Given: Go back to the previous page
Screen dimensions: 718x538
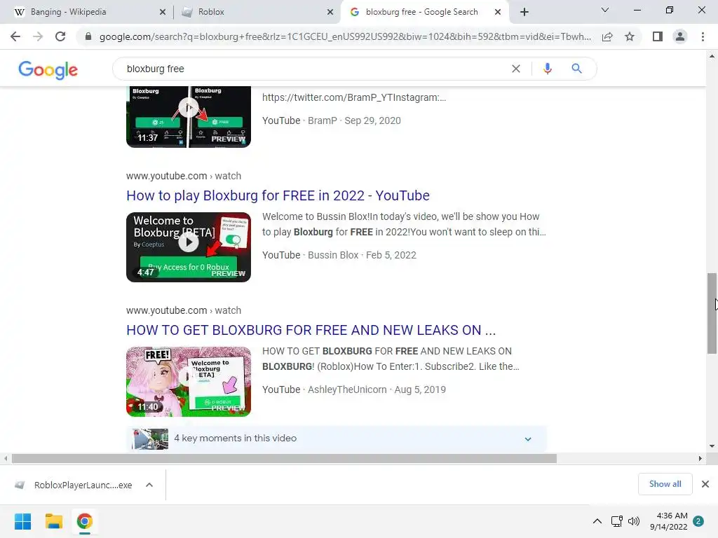Looking at the screenshot, I should [x=15, y=36].
